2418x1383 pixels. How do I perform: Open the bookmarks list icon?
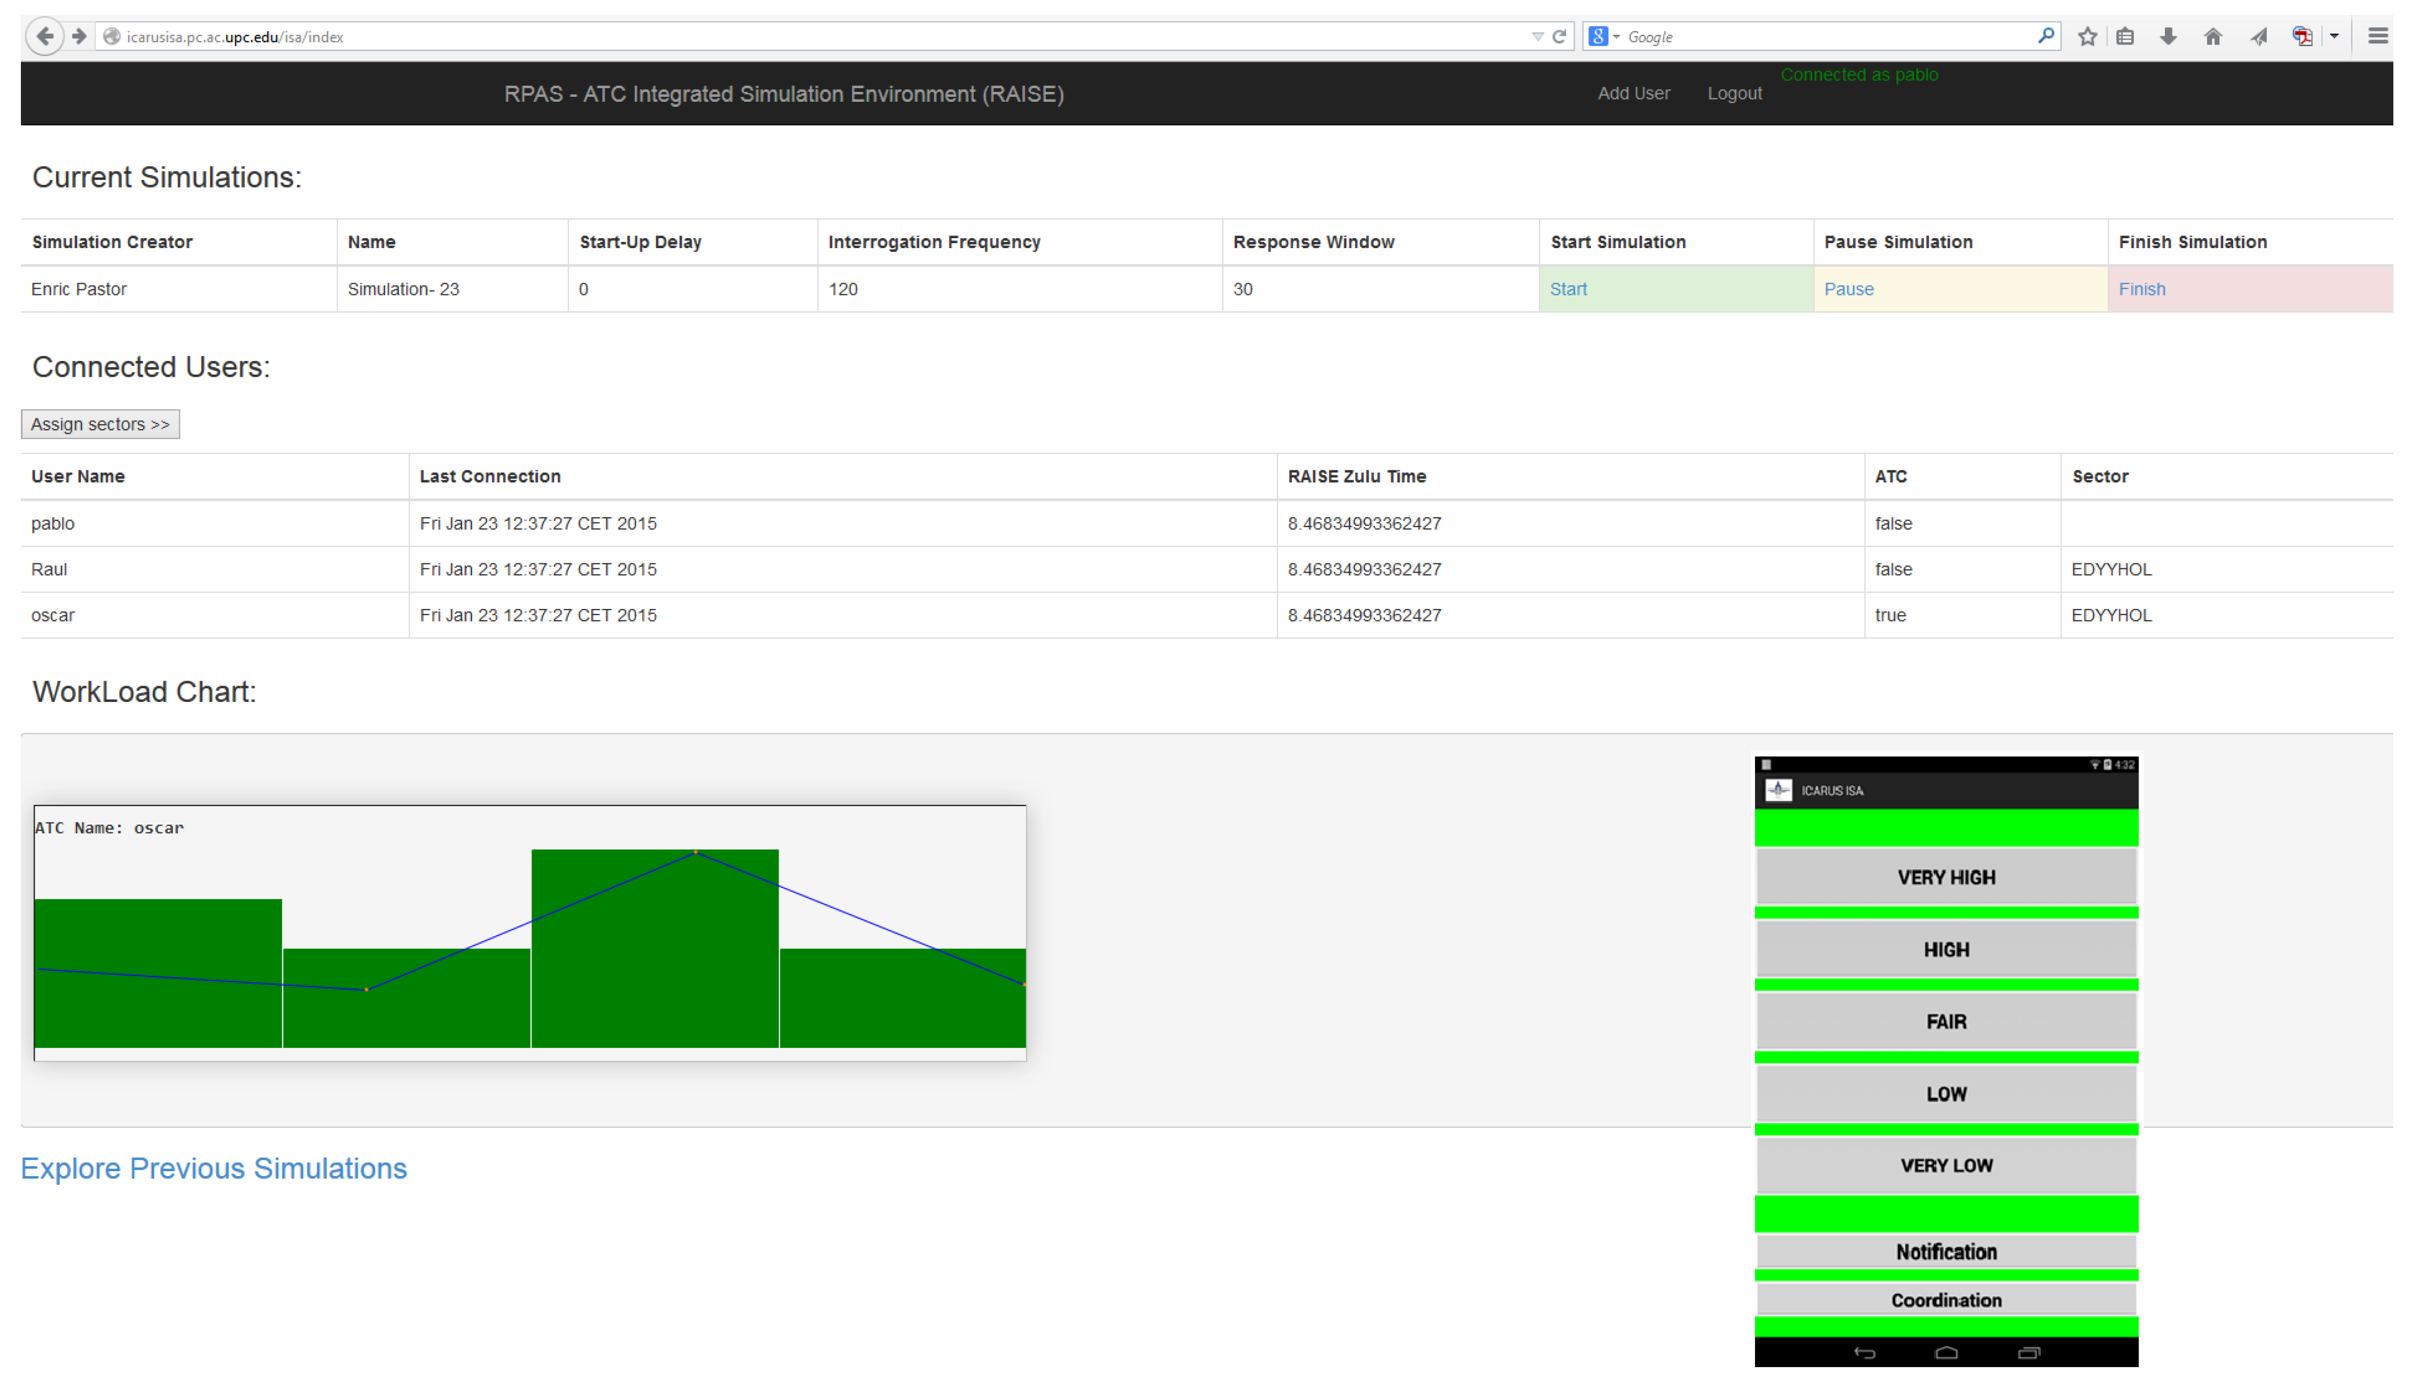coord(2125,36)
